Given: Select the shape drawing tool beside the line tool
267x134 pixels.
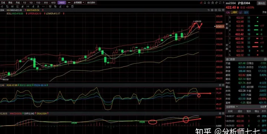Looking at the screenshot, I should point(7,6).
